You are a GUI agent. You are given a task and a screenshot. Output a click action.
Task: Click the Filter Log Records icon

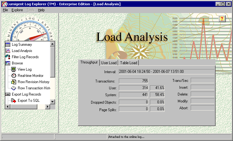tap(8, 57)
